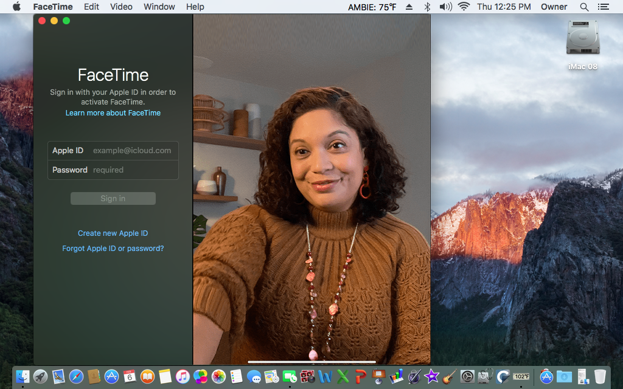Click Create new Apple ID link

113,233
